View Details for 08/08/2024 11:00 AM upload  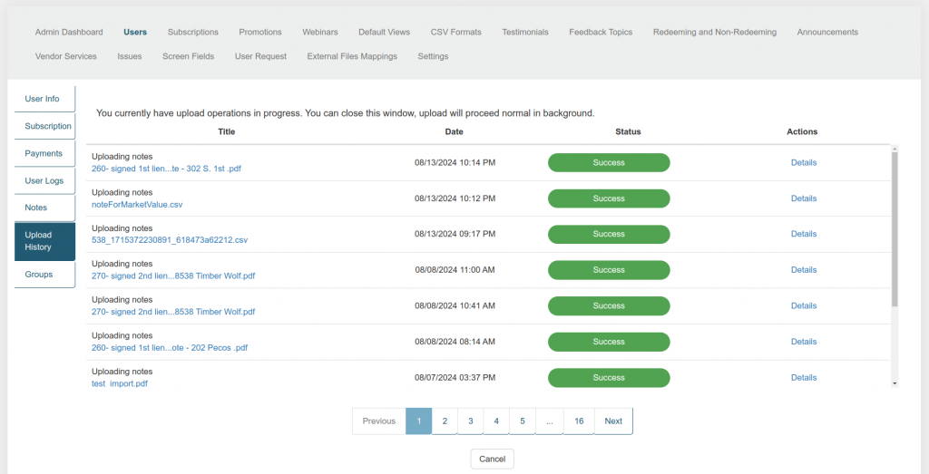803,270
